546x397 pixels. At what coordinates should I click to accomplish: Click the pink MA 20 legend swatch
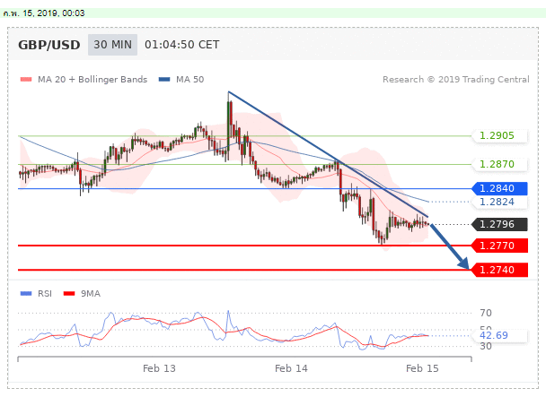[x=26, y=79]
